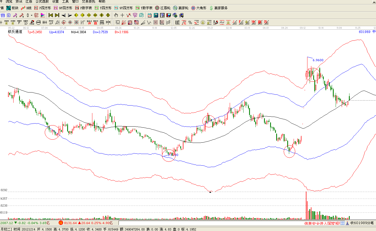Switch to K线 candlestick chart
The image size is (376, 231).
pos(27,8)
